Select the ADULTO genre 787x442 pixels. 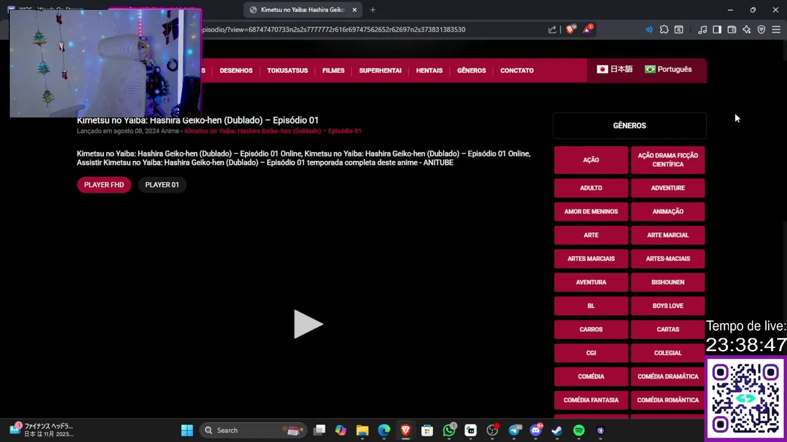pyautogui.click(x=591, y=188)
